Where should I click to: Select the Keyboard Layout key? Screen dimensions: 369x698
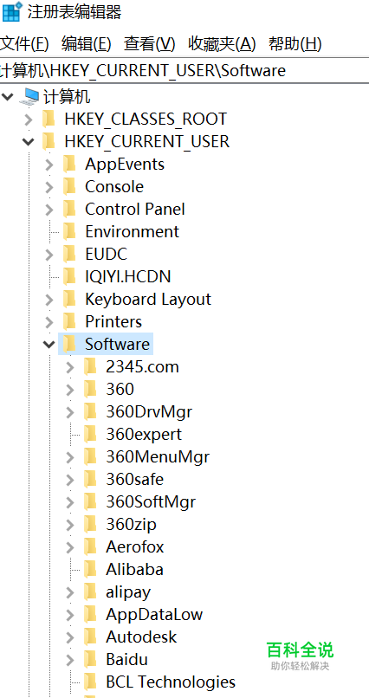148,299
